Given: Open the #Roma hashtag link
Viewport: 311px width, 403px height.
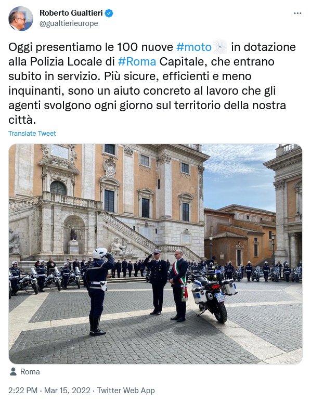Looking at the screenshot, I should [x=137, y=62].
